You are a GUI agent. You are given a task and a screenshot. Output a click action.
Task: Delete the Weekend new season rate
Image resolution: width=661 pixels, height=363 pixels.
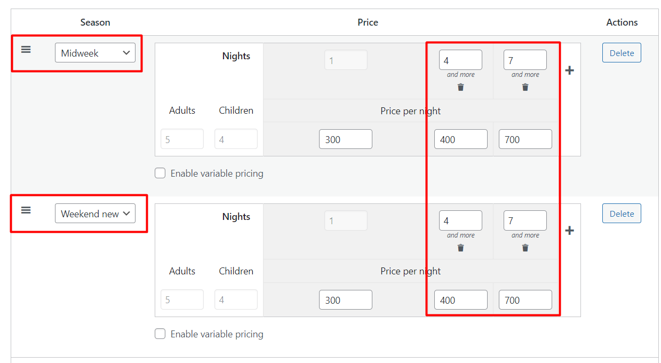click(622, 214)
